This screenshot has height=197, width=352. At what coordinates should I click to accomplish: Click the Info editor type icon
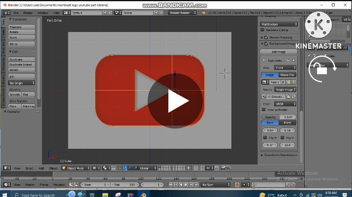6,13
